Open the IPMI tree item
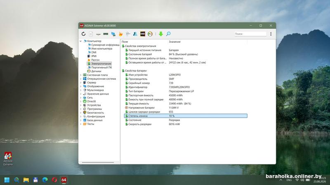 [x=92, y=56]
